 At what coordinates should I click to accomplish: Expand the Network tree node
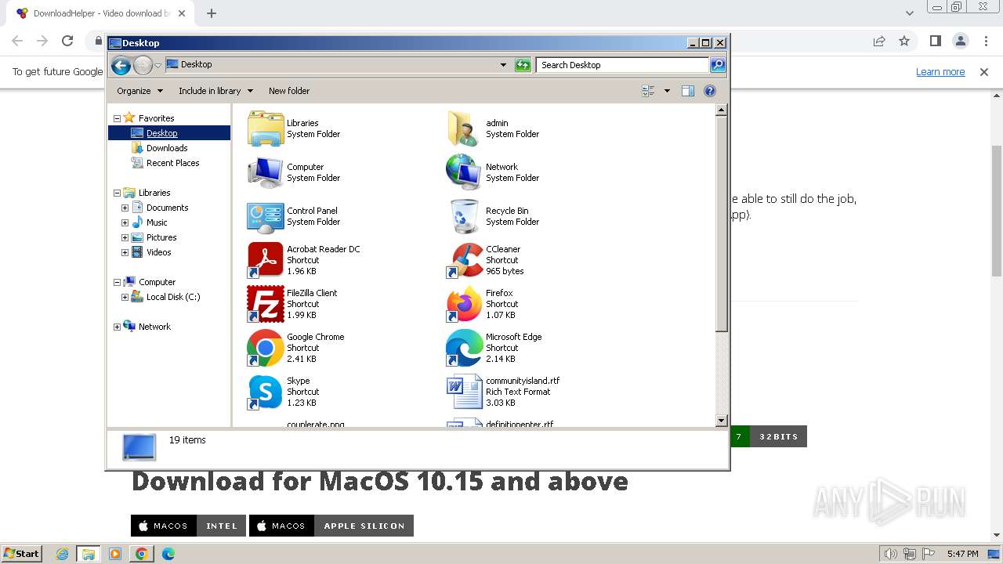[118, 327]
